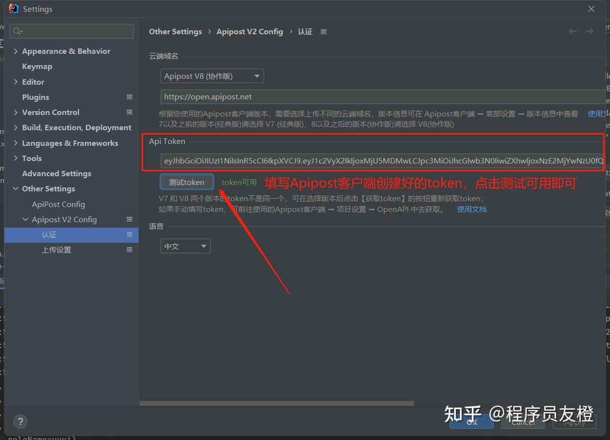Click the project icon beside Apipost V2 Config tree row
Viewport: 610px width, 440px height.
(129, 219)
